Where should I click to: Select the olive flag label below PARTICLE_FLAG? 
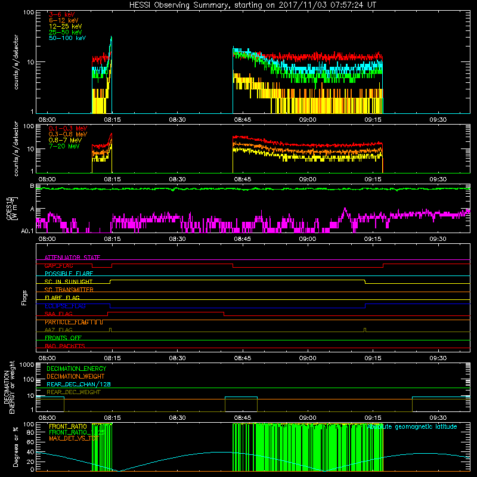click(x=58, y=330)
